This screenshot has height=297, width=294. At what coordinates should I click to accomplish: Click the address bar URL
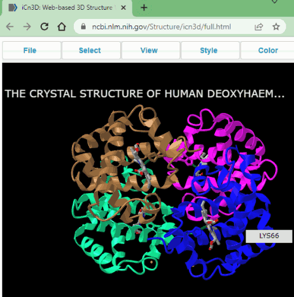[161, 27]
